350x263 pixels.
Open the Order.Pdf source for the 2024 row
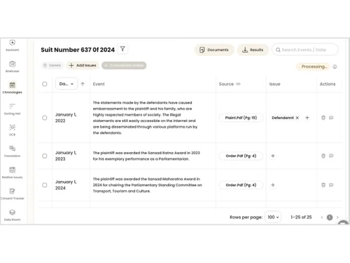tap(241, 185)
